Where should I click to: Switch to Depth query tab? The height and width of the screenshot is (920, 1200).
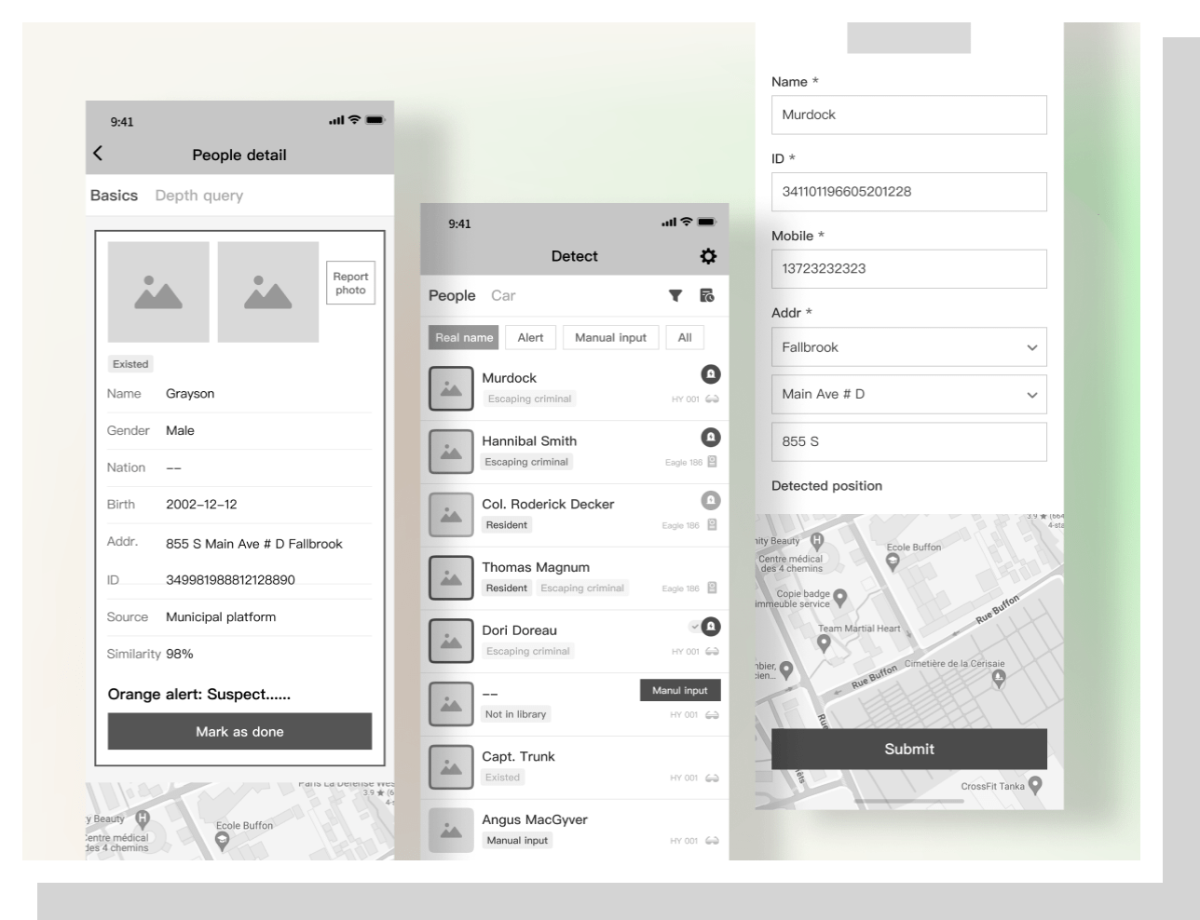[x=198, y=196]
